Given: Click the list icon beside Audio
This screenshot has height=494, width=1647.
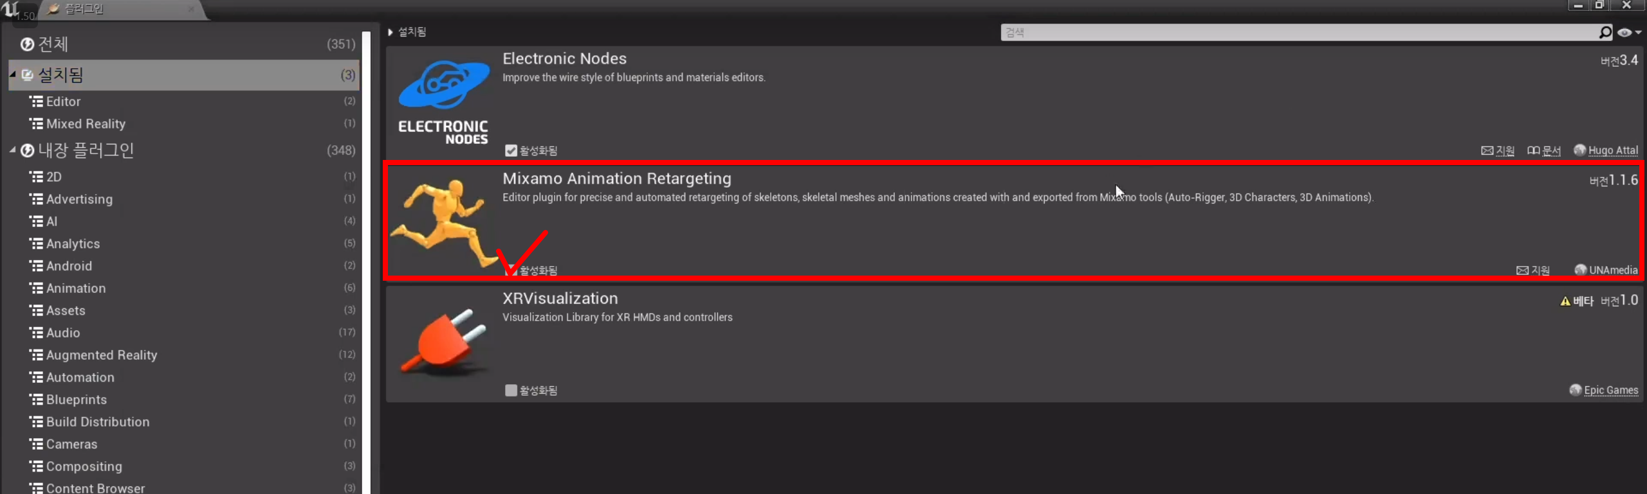Looking at the screenshot, I should click(36, 333).
